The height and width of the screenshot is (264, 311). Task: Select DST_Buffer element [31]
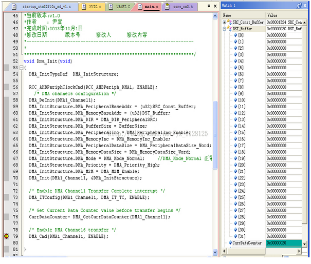point(242,236)
